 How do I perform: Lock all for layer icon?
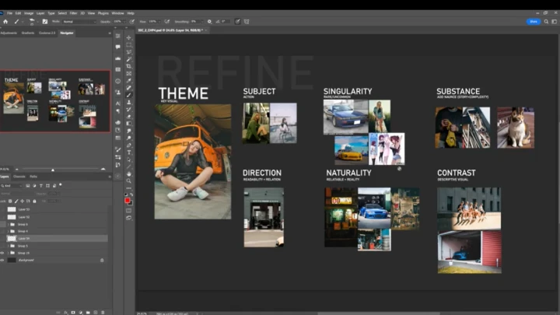(34, 201)
